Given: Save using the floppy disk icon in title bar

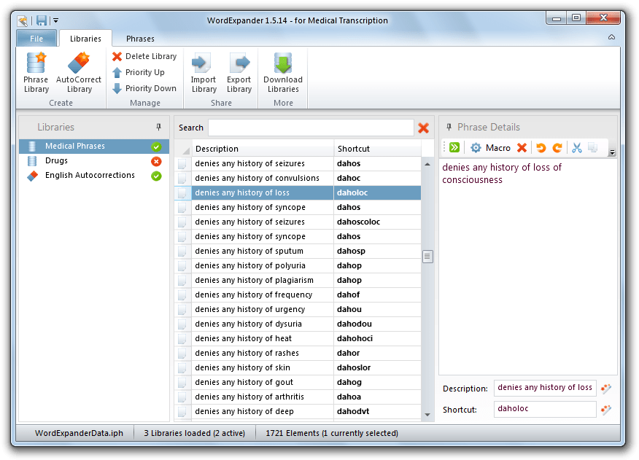Looking at the screenshot, I should [x=42, y=20].
